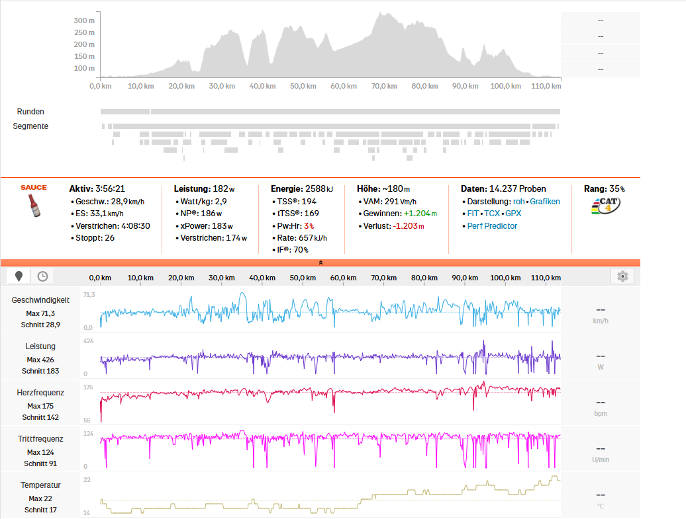Collapse the stats panel with orange chevron bar
Image resolution: width=686 pixels, height=519 pixels.
pyautogui.click(x=320, y=262)
